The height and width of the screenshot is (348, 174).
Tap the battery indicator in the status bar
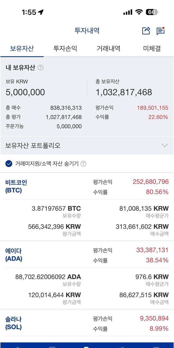[152, 12]
